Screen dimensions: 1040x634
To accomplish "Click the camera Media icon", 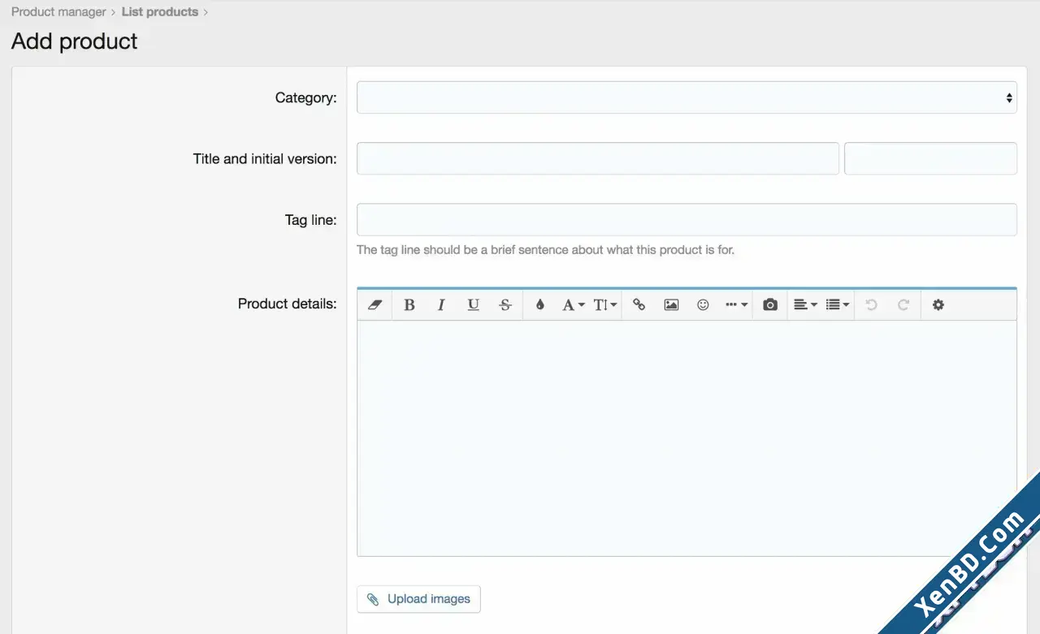I will pos(770,305).
